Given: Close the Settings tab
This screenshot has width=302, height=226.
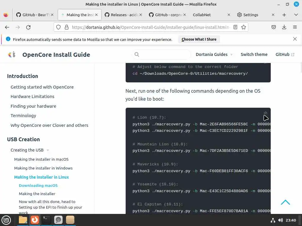Looking at the screenshot, I should (273, 15).
